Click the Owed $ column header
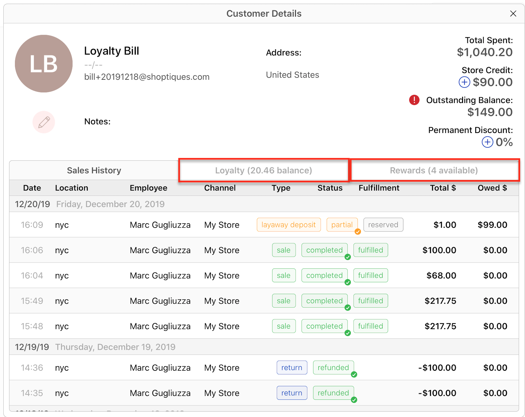525x417 pixels. click(492, 188)
